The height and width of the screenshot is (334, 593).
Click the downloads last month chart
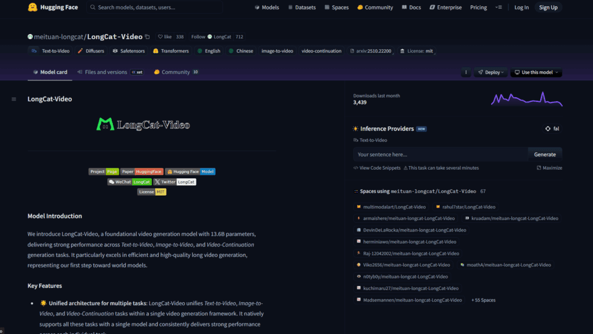526,99
